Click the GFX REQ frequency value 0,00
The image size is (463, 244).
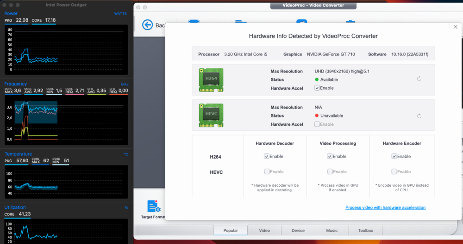coord(123,91)
